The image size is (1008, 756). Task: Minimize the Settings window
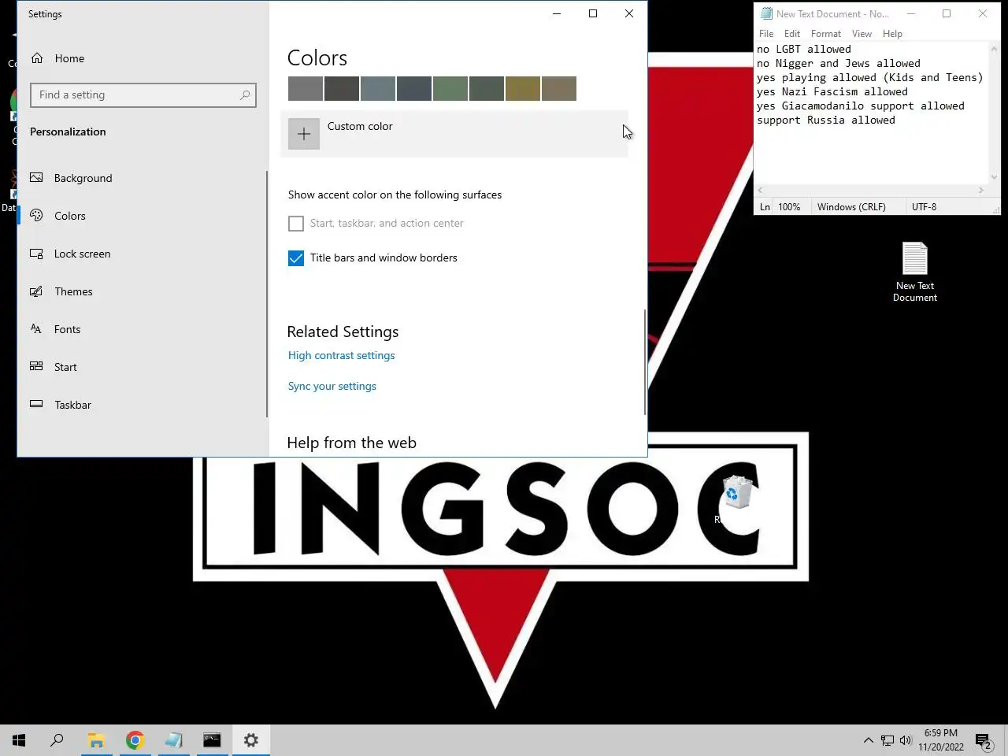click(557, 13)
